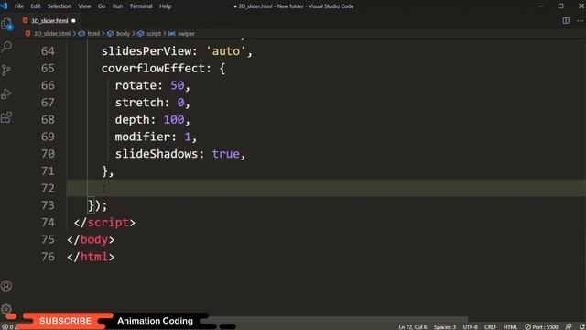586x330 pixels.
Task: Click the feedback icon in status bar
Action: point(569,326)
